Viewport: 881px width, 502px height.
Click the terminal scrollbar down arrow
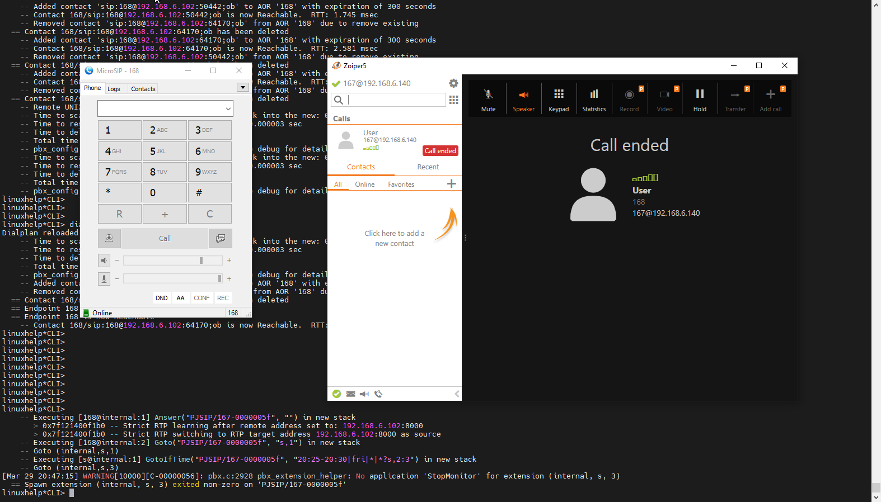[876, 497]
